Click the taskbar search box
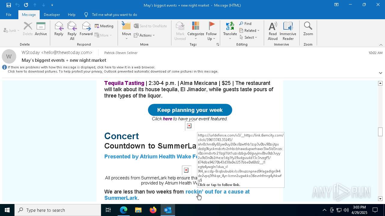The width and height of the screenshot is (385, 216). tap(58, 210)
